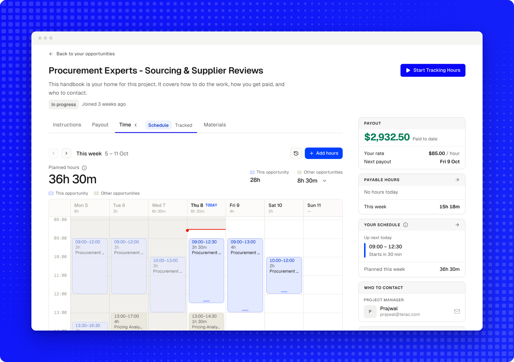
Task: Open Tuesday 13:00–17:00 Pricing Analysis block
Action: (x=129, y=322)
